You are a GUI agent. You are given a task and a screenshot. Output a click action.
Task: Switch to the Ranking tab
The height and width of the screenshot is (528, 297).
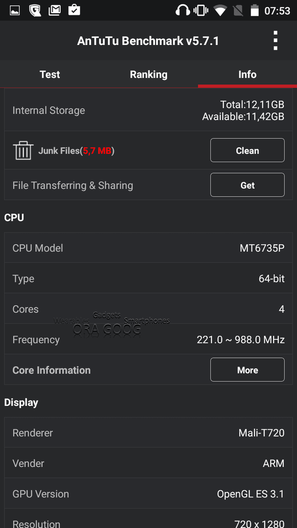tap(148, 74)
